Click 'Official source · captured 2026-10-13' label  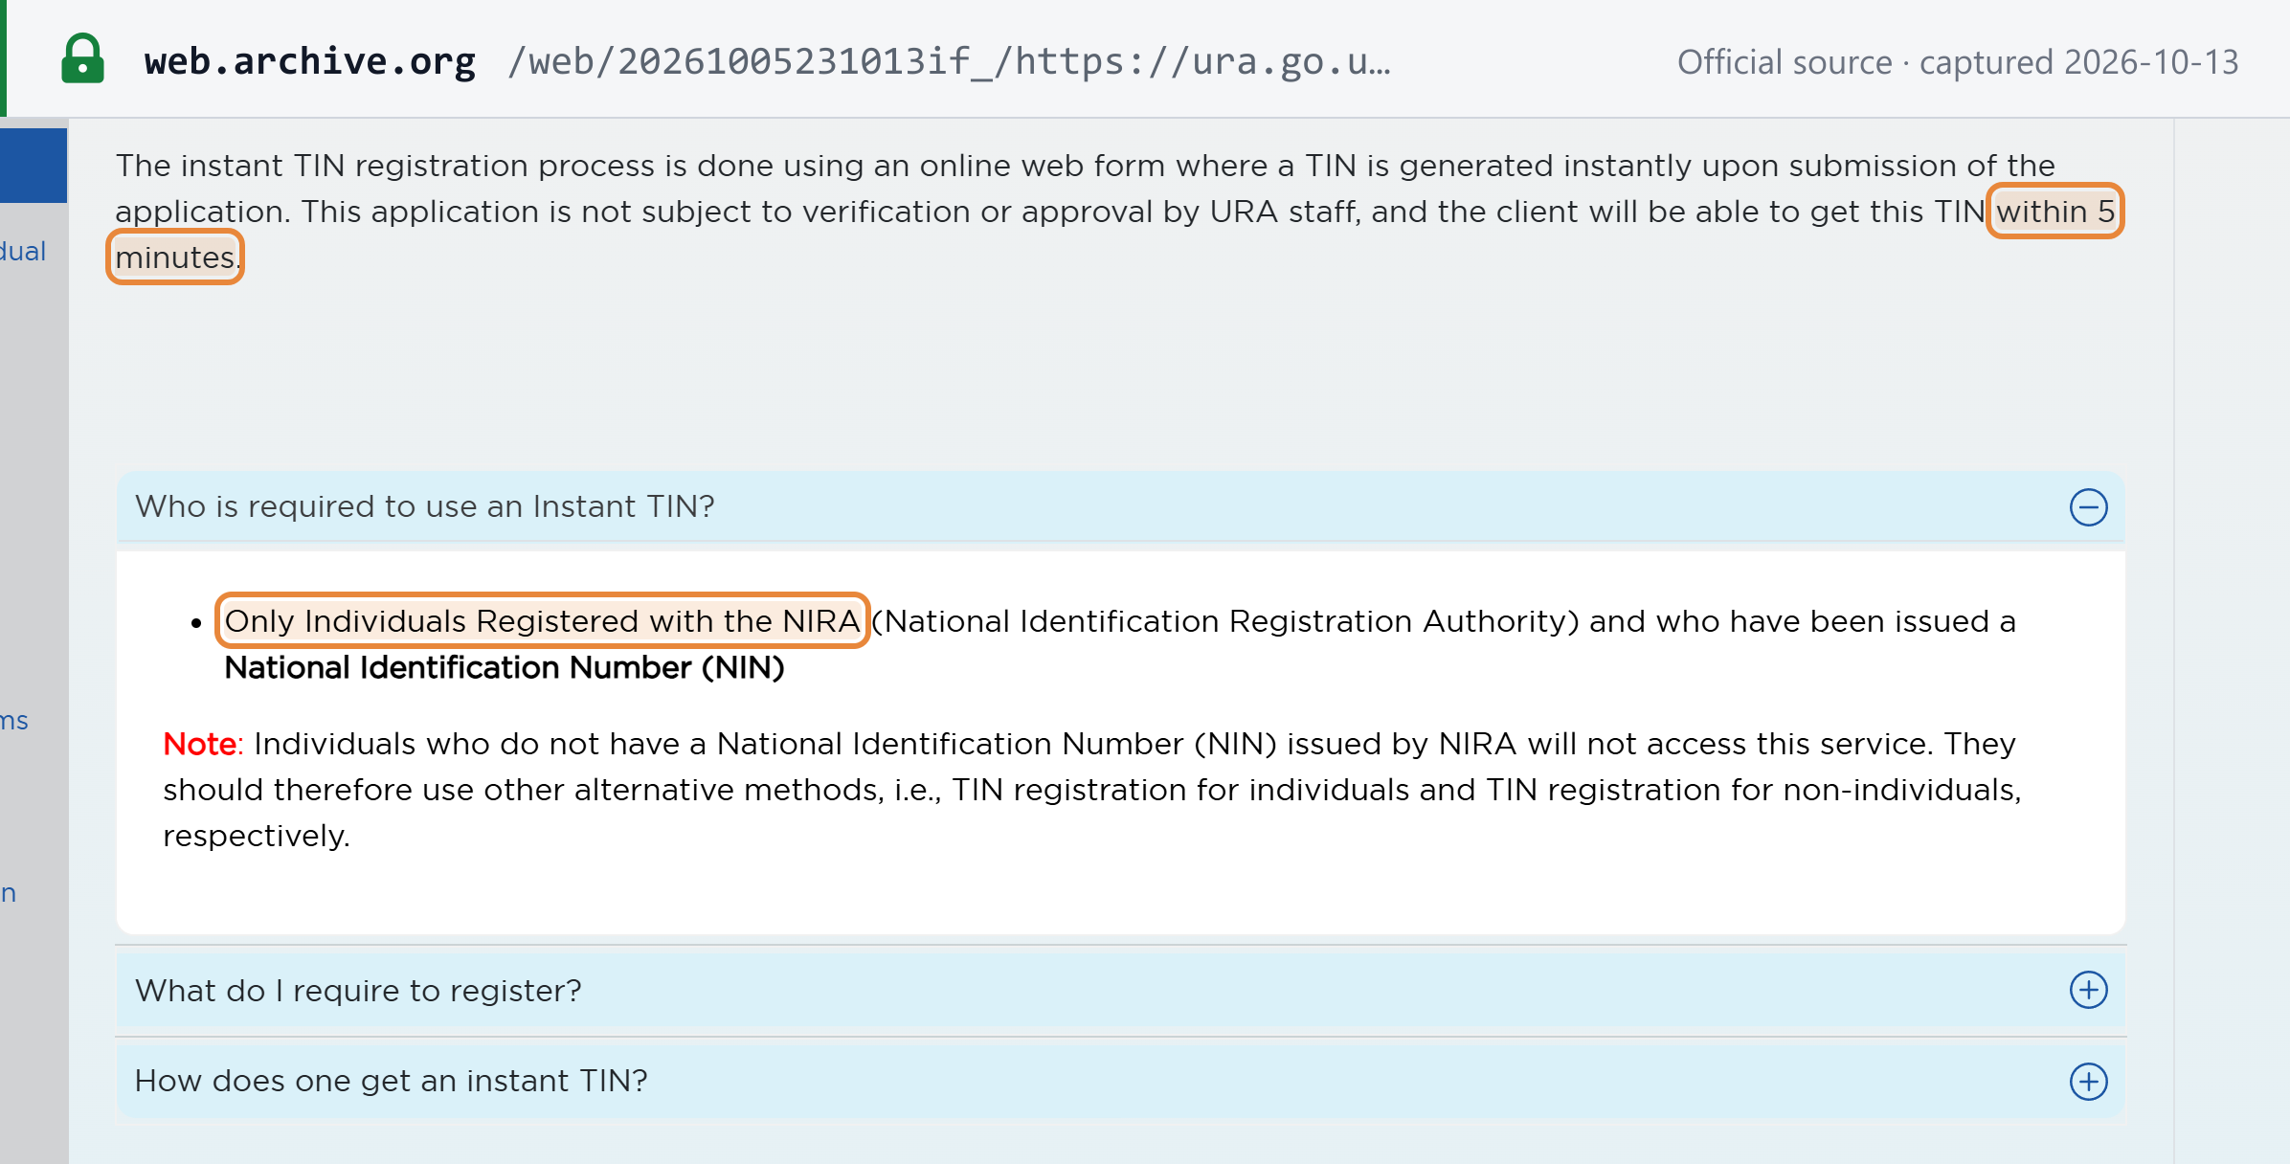[1958, 62]
